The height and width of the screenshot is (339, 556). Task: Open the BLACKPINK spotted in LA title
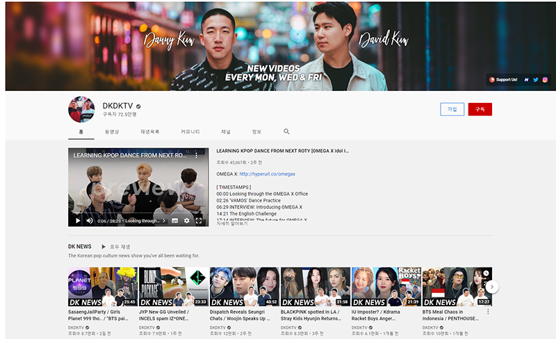311,315
